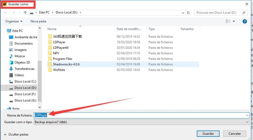The width and height of the screenshot is (253, 140).
Task: Open the view options dropdown arrow
Action: tap(234, 21)
